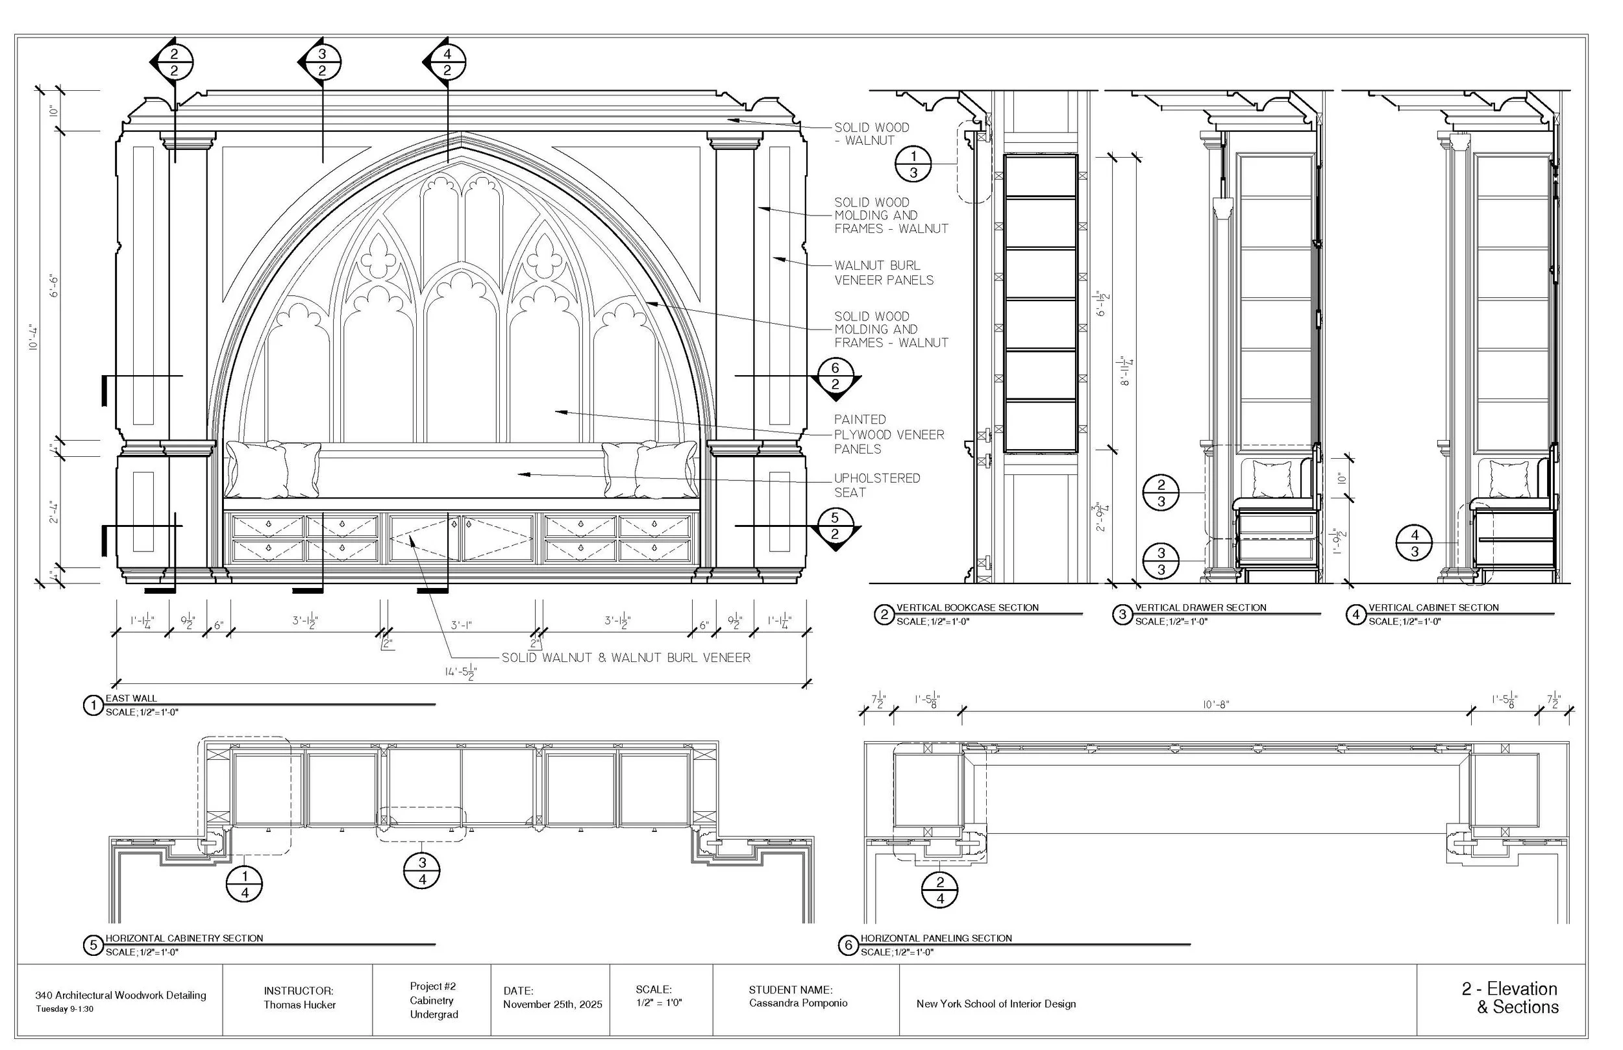The height and width of the screenshot is (1050, 1623).
Task: Click detail callout bubble 2/4
Action: (941, 890)
